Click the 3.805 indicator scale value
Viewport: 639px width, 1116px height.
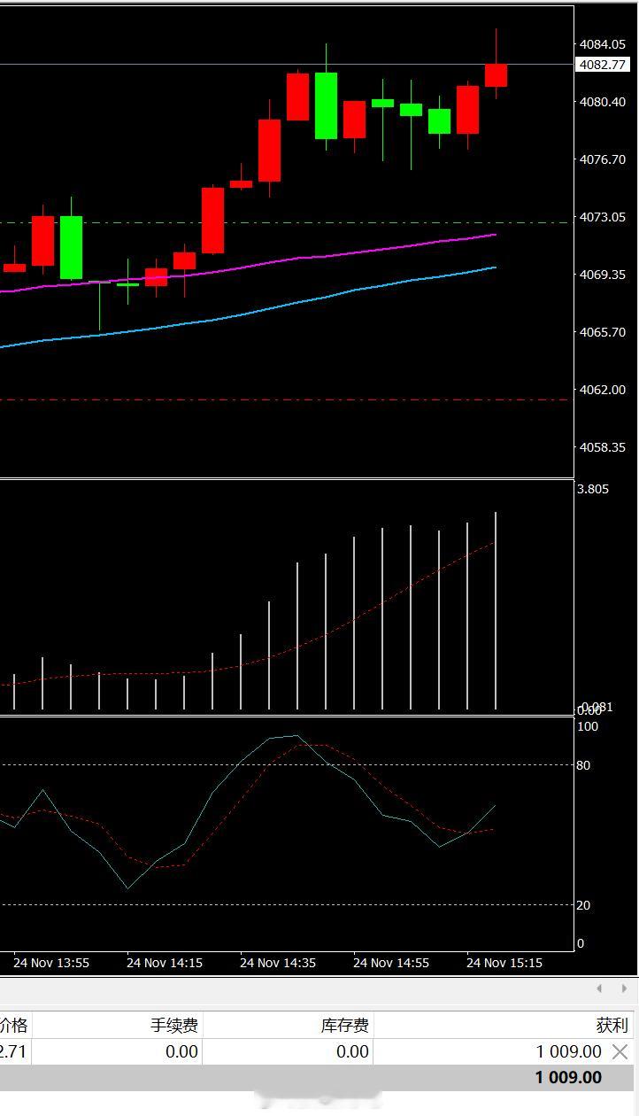pyautogui.click(x=593, y=489)
